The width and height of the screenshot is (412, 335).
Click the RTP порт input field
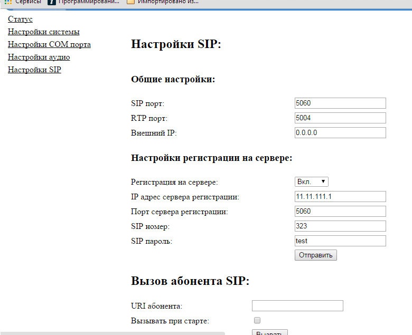pyautogui.click(x=340, y=118)
